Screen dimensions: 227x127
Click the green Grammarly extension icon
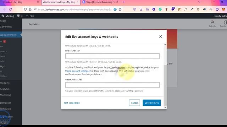pyautogui.click(x=160, y=10)
